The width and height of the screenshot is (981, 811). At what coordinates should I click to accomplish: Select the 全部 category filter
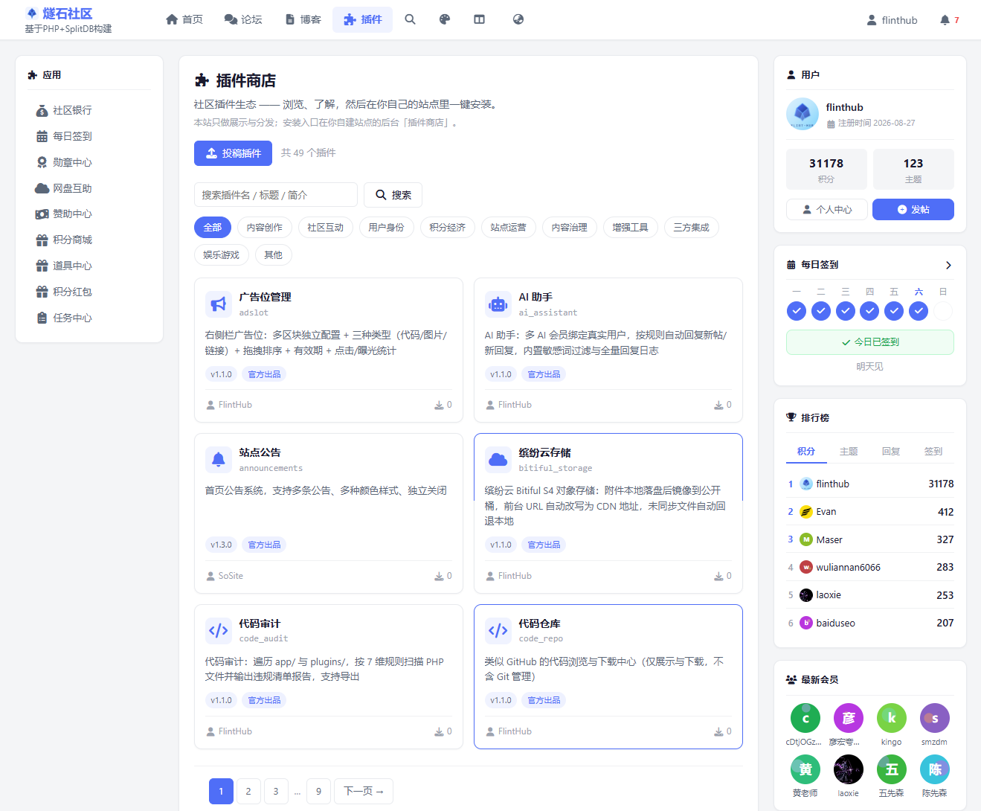coord(213,228)
